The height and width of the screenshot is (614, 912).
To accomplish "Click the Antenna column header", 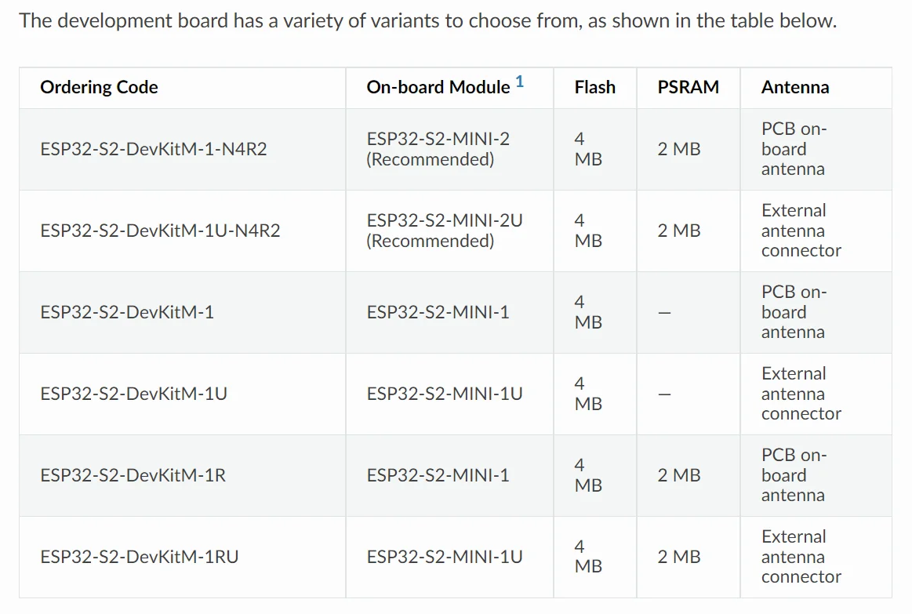I will 794,87.
